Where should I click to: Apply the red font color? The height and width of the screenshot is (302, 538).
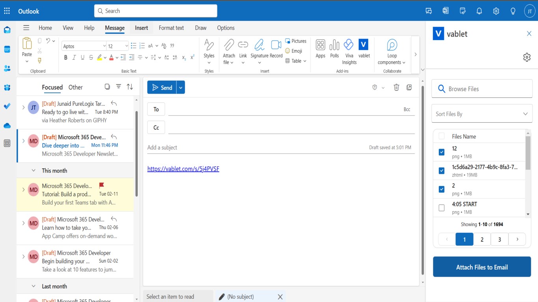click(x=111, y=57)
